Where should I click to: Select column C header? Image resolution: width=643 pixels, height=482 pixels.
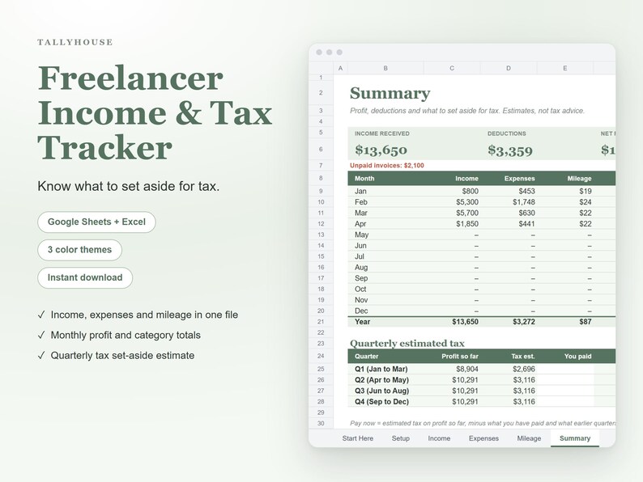452,69
